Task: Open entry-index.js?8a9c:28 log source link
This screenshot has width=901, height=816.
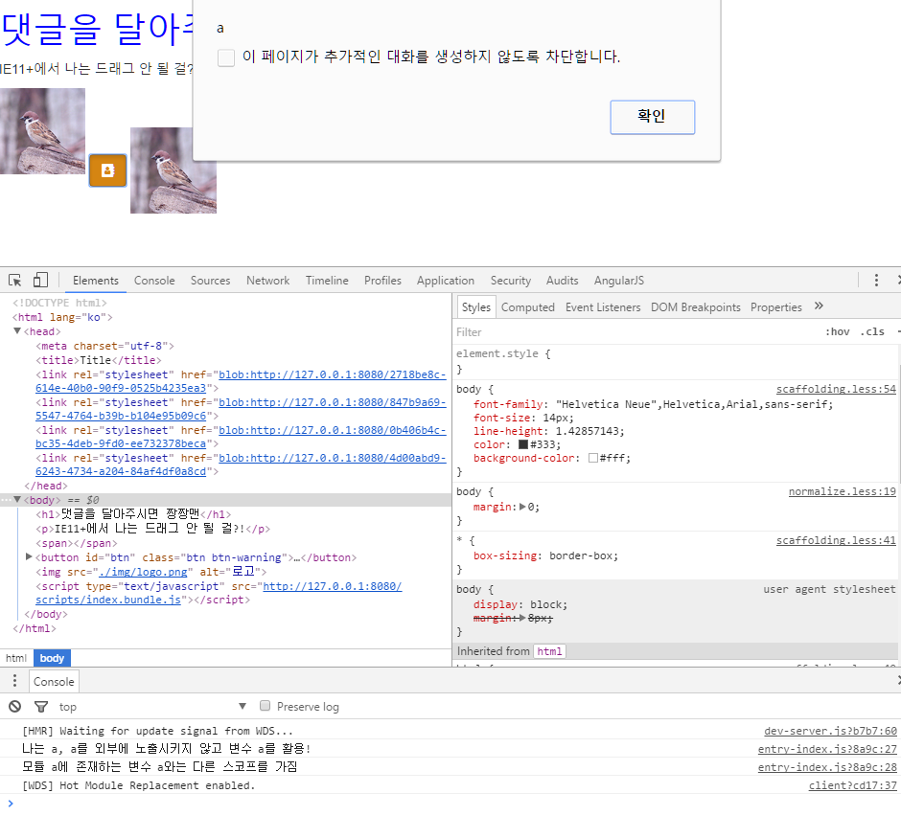Action: pos(827,766)
